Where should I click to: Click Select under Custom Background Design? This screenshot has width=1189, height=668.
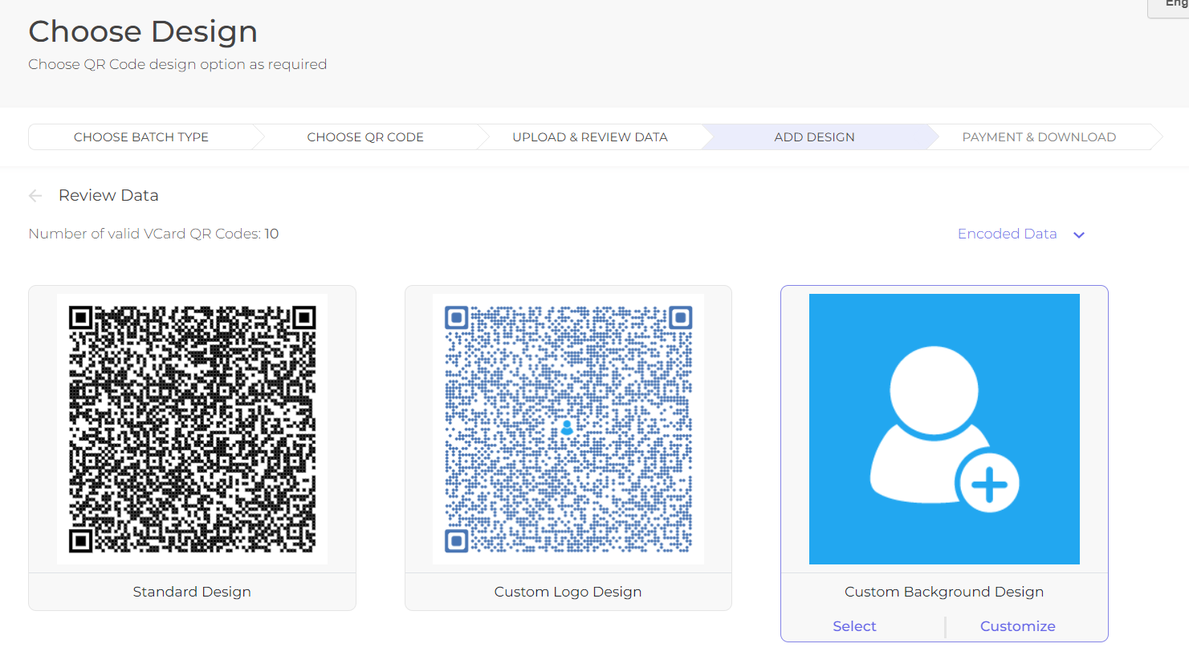coord(853,625)
